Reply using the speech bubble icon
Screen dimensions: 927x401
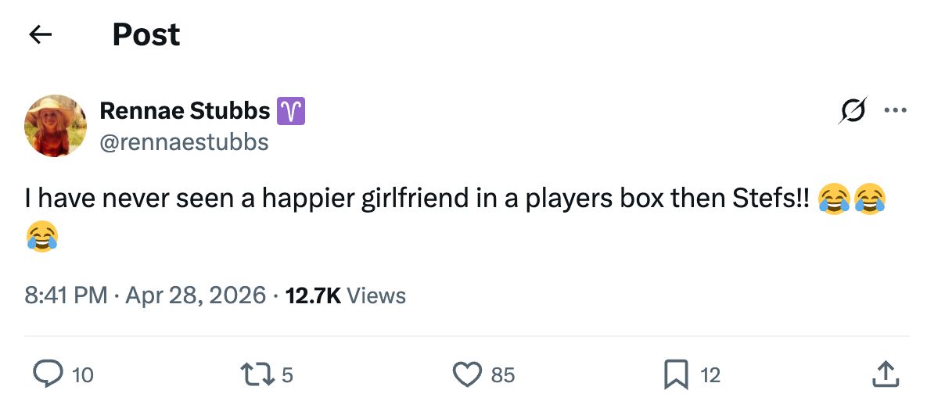(x=49, y=374)
